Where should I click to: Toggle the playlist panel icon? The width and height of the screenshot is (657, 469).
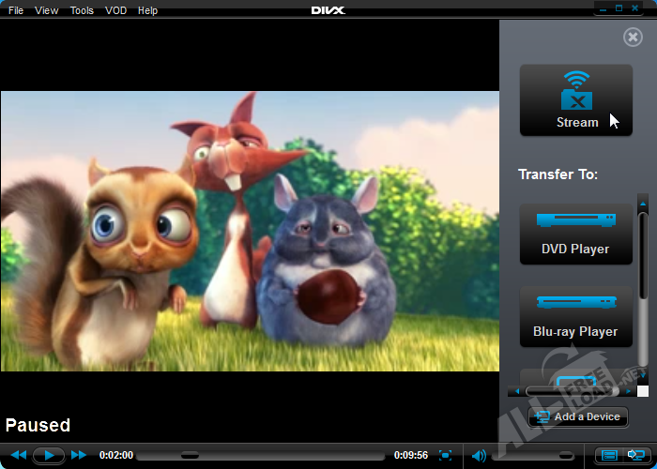[x=609, y=456]
